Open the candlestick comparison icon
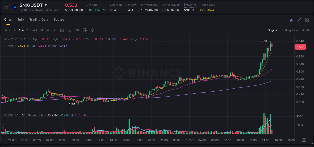The image size is (314, 147). [x=77, y=30]
